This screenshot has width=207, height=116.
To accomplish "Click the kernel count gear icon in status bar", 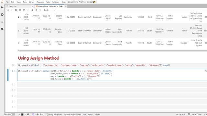I will (28, 114).
